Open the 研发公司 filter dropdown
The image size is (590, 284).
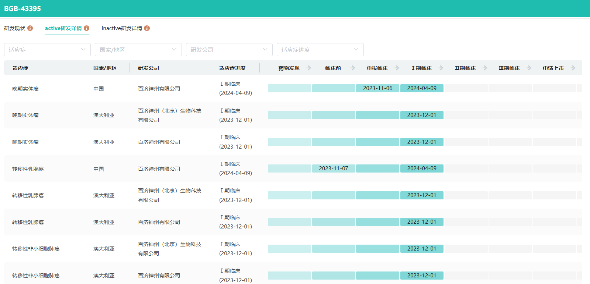click(229, 50)
